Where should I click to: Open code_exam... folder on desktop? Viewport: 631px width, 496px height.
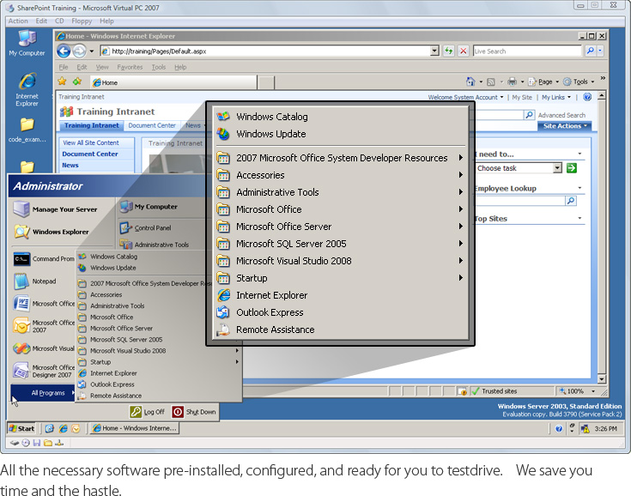27,130
